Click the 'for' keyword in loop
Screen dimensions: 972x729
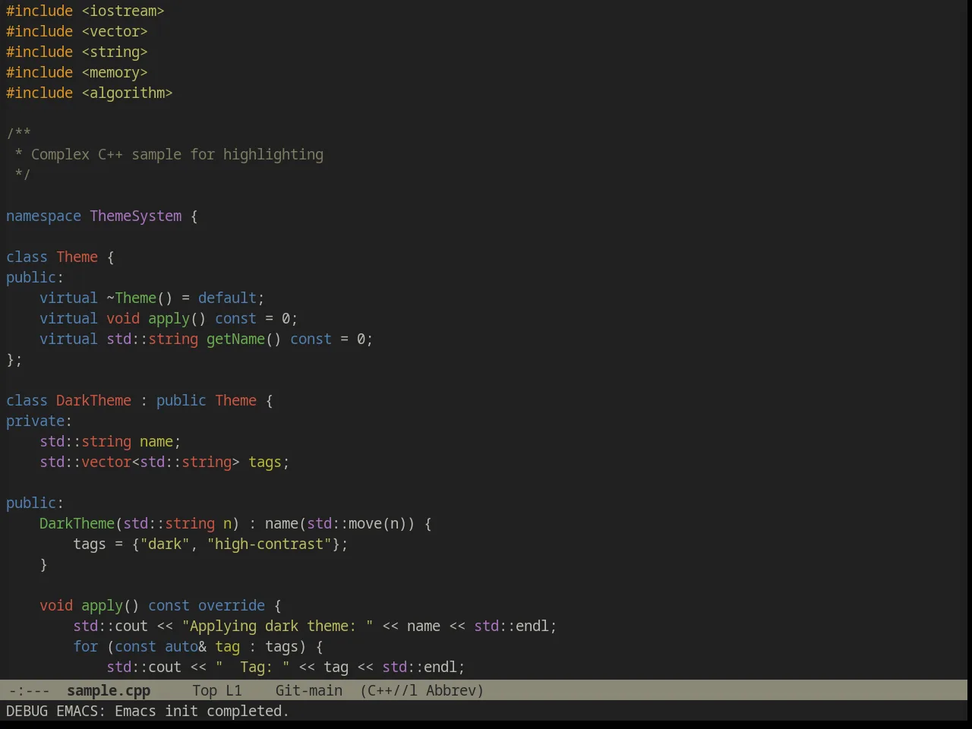click(x=85, y=646)
